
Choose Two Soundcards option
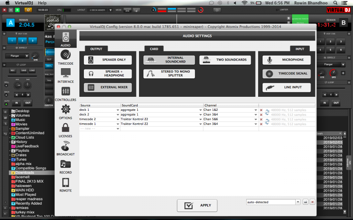(225, 60)
